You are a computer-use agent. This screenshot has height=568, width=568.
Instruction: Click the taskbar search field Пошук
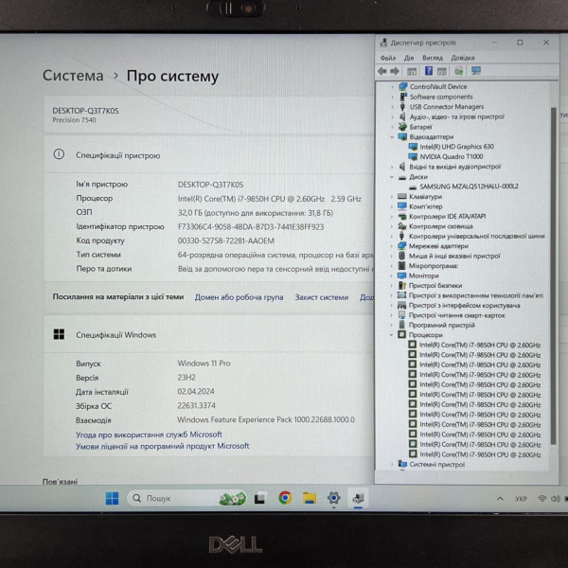pyautogui.click(x=186, y=499)
